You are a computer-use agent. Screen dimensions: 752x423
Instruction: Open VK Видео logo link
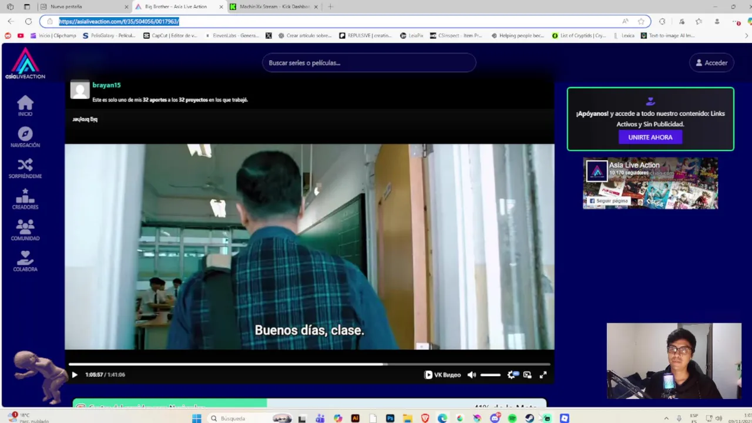pos(443,375)
